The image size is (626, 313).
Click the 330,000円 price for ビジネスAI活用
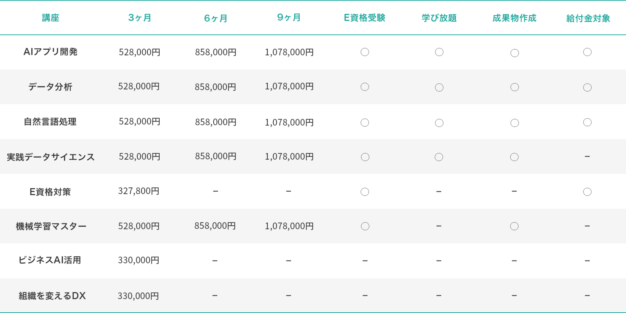click(139, 260)
